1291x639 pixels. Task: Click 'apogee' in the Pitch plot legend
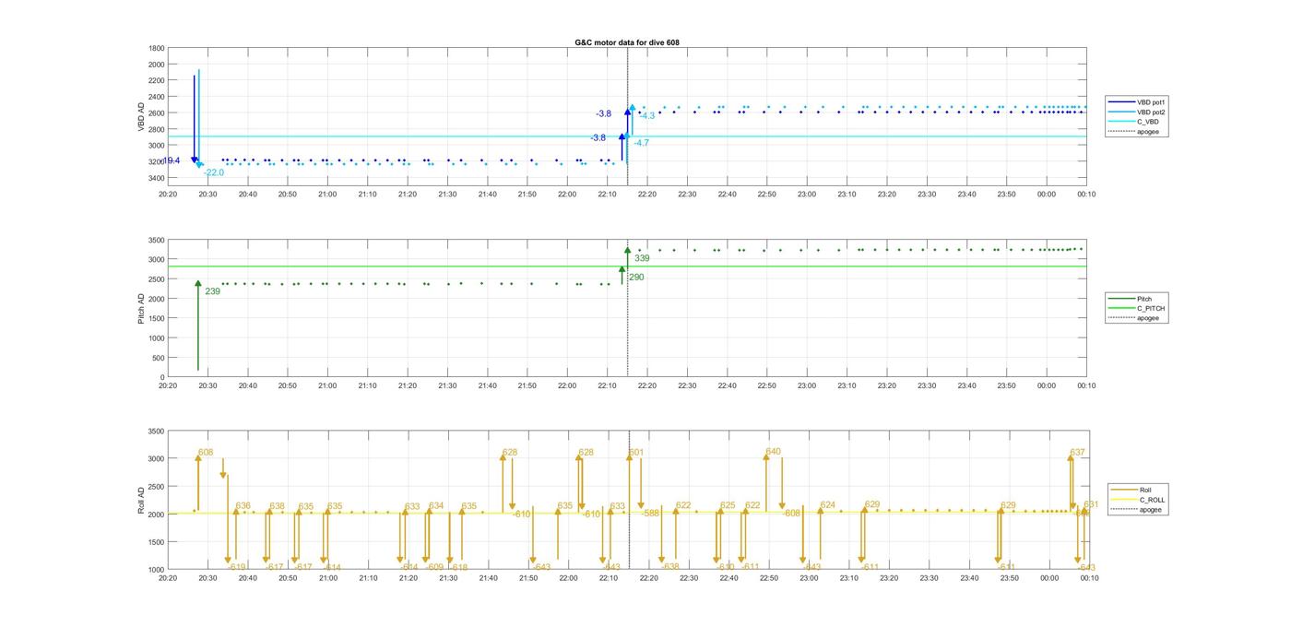point(1134,318)
